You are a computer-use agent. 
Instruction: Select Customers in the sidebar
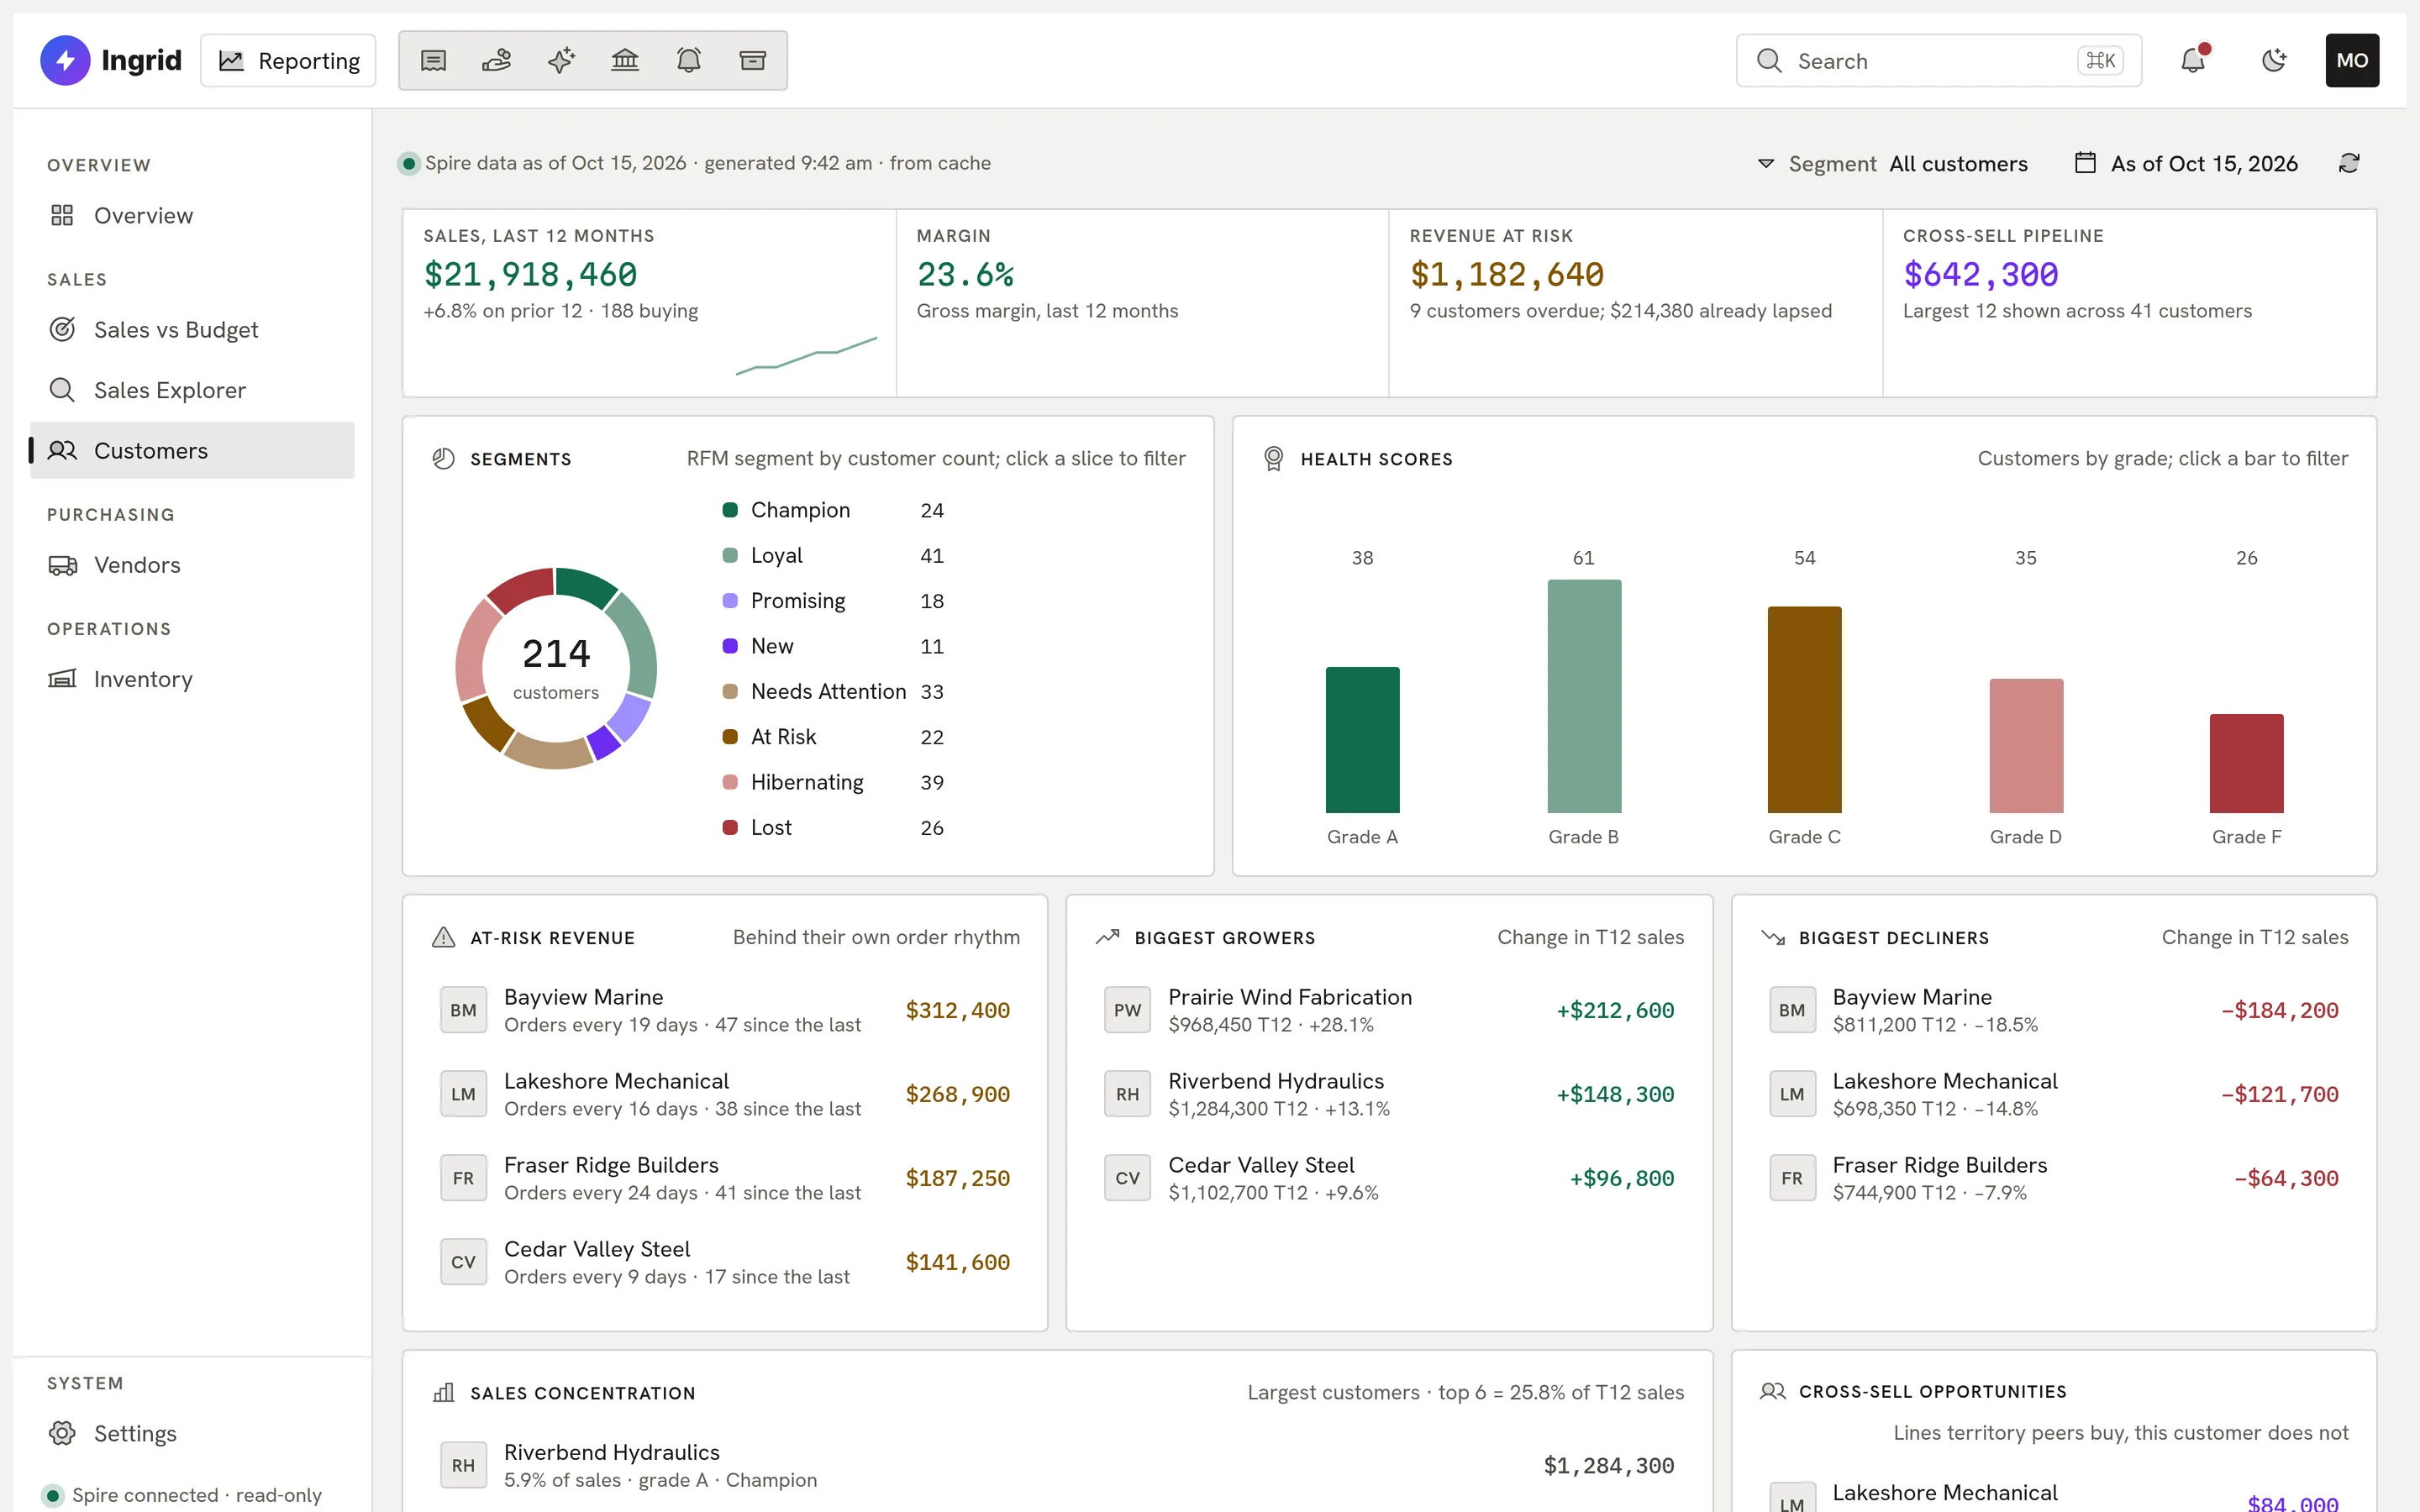192,450
